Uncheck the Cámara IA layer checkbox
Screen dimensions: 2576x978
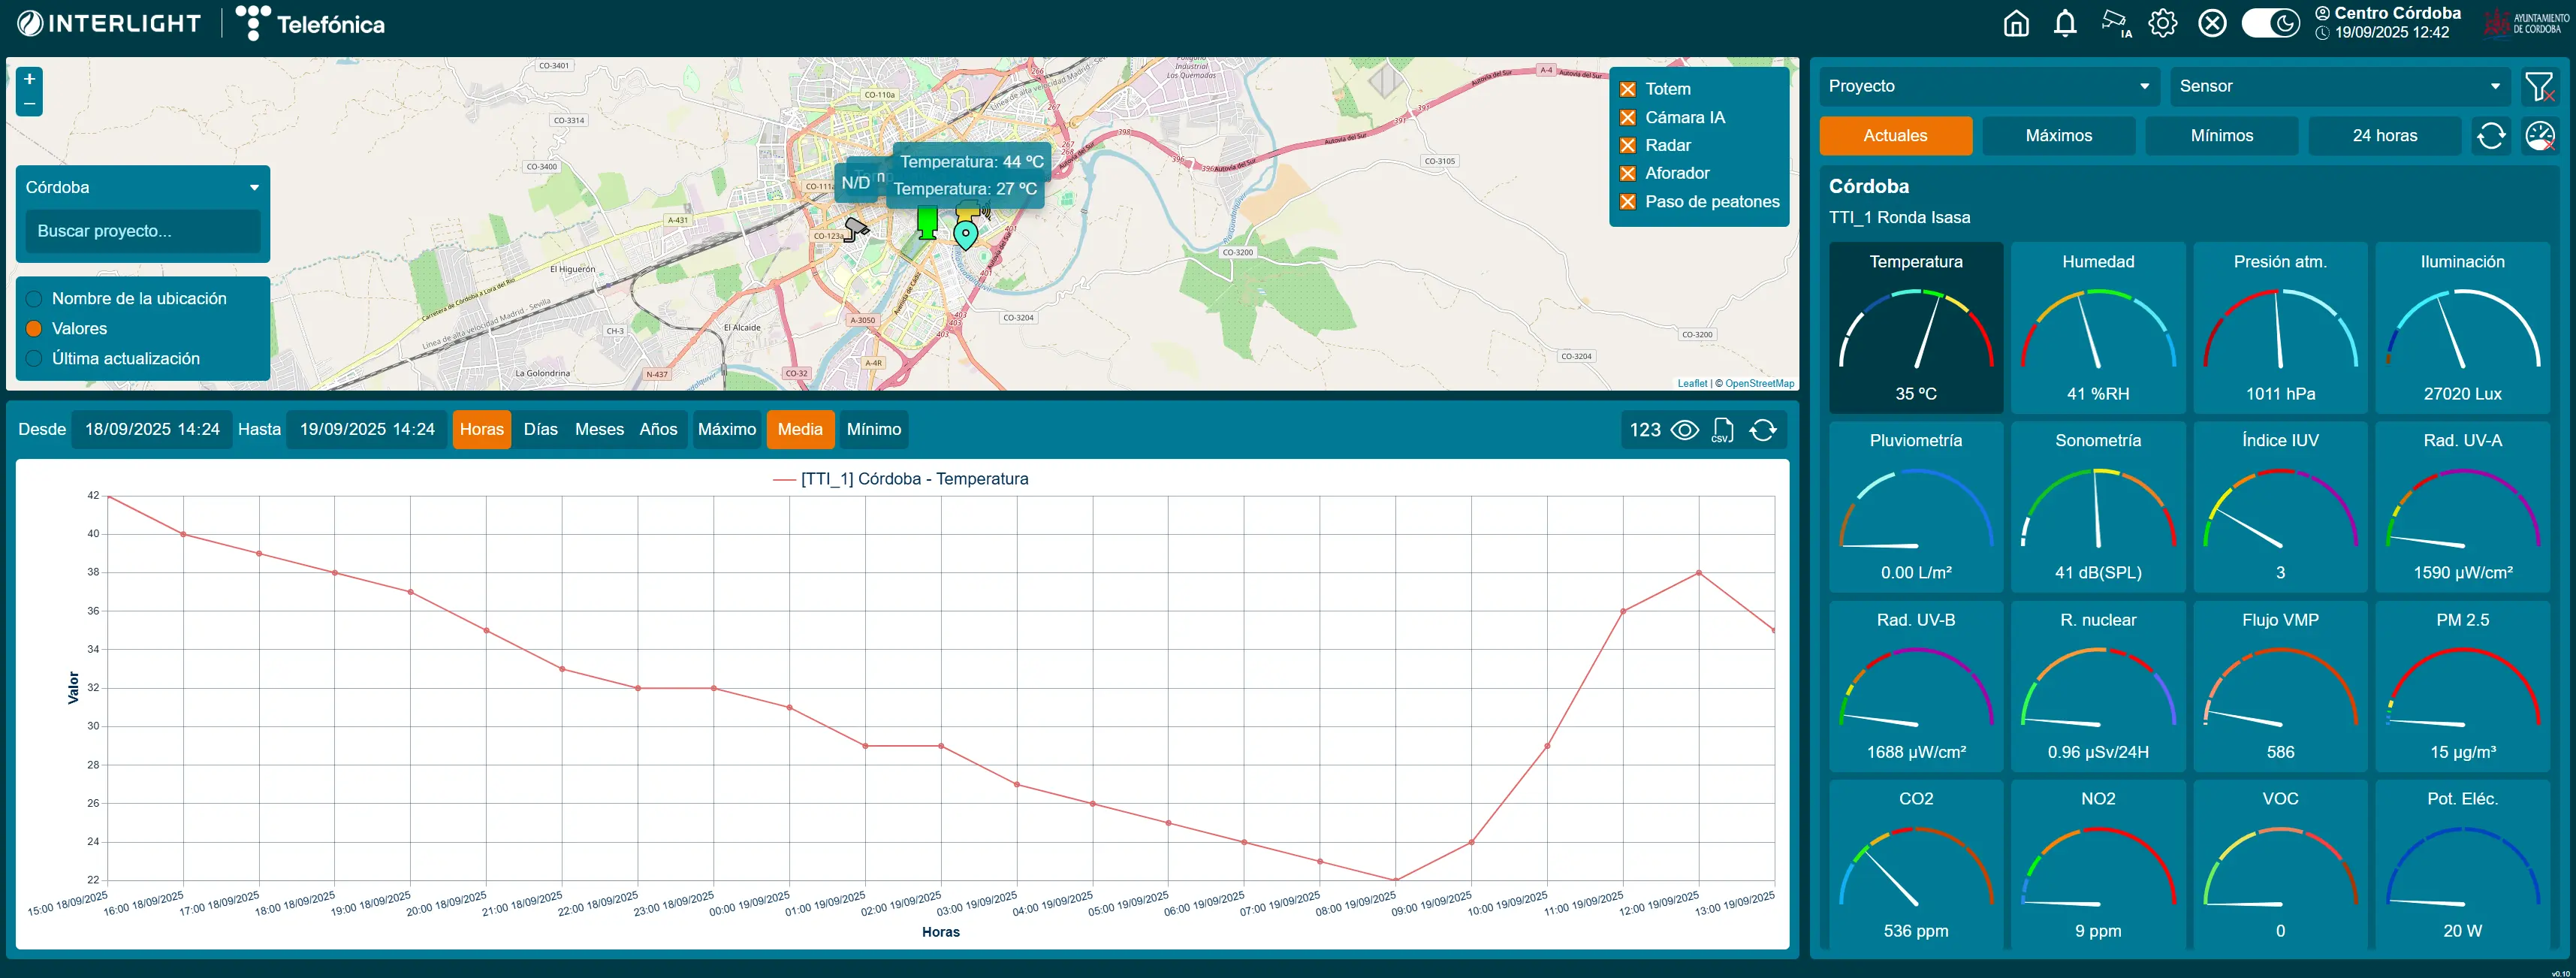pos(1628,118)
